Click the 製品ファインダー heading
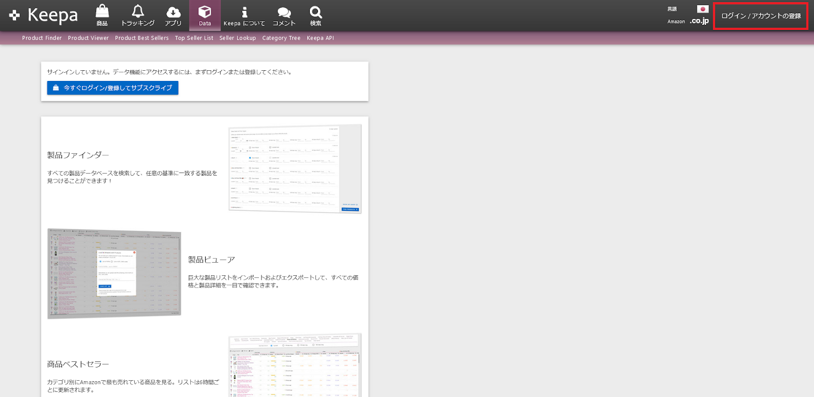 78,155
